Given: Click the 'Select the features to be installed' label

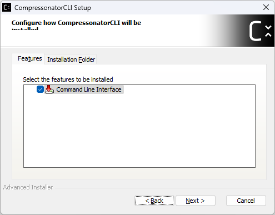Looking at the screenshot, I should click(68, 79).
